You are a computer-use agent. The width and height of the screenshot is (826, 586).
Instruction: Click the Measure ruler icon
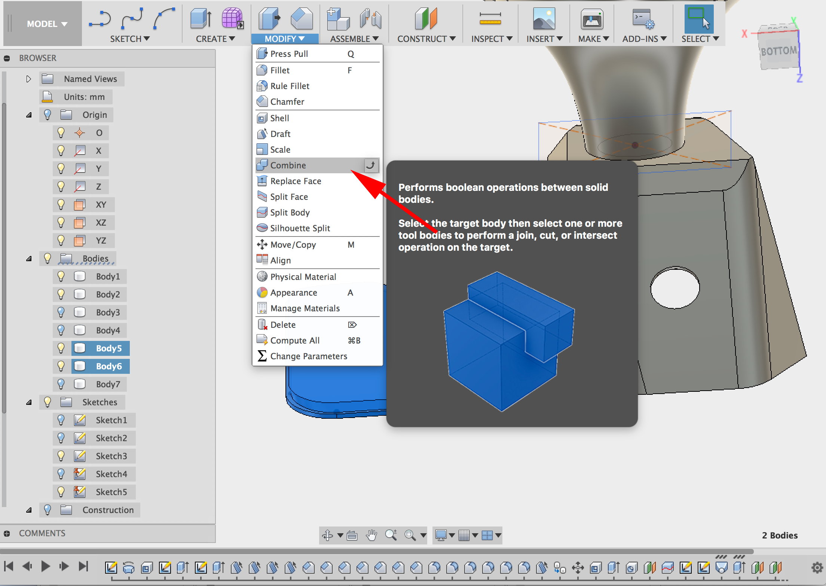click(x=490, y=18)
